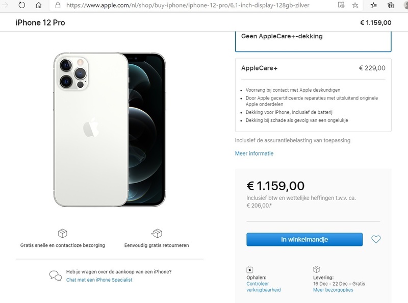This screenshot has width=408, height=303.
Task: Open the favorites list icon
Action: click(374, 6)
